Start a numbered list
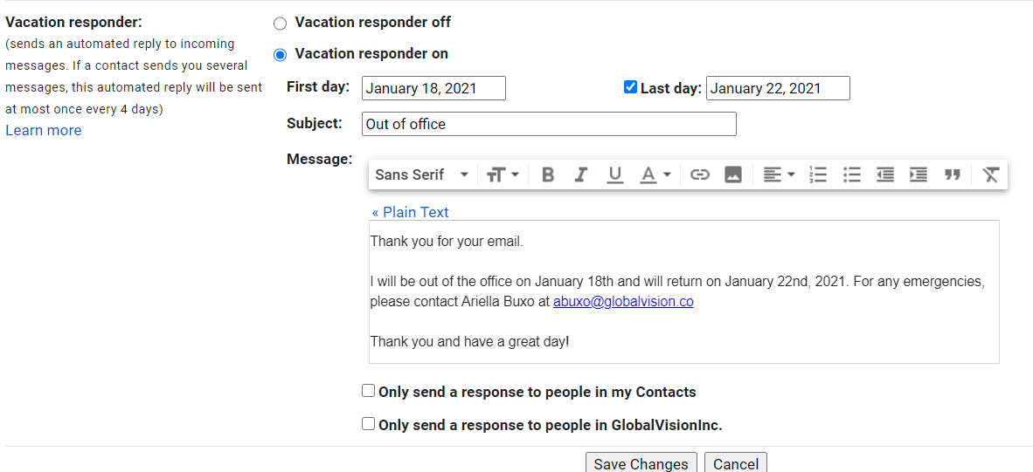 [x=818, y=174]
